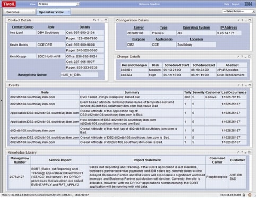Click the Location header link
The image size is (257, 198).
196,39
